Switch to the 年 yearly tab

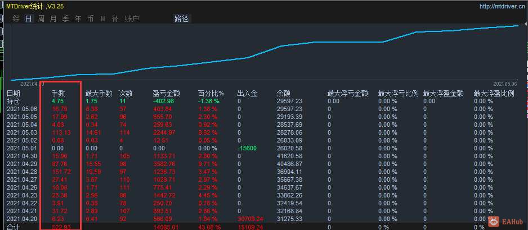click(78, 19)
